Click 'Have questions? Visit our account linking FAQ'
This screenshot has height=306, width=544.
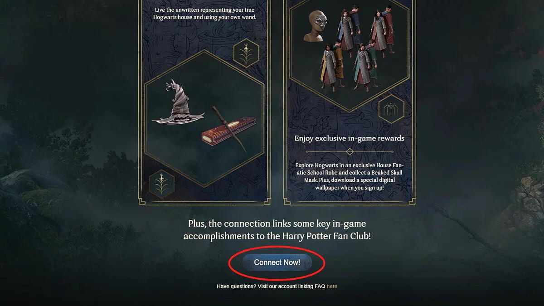(x=271, y=286)
